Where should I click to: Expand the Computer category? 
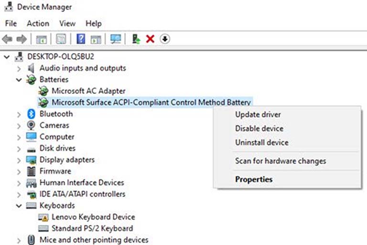19,137
